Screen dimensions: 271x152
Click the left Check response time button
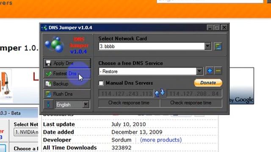129,103
